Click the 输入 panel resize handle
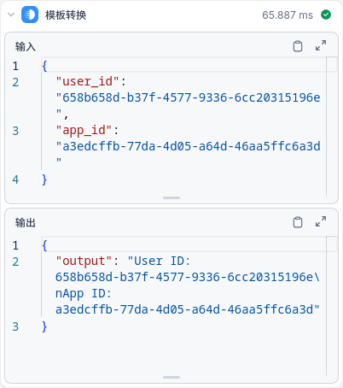The height and width of the screenshot is (388, 343). click(x=171, y=197)
